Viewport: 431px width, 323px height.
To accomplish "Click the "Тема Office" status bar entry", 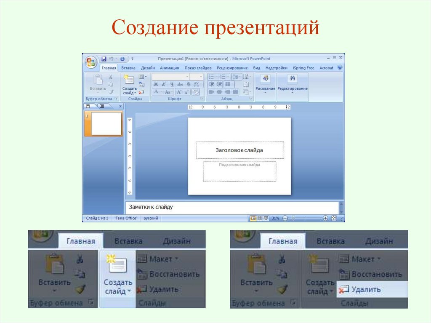I will [x=125, y=218].
